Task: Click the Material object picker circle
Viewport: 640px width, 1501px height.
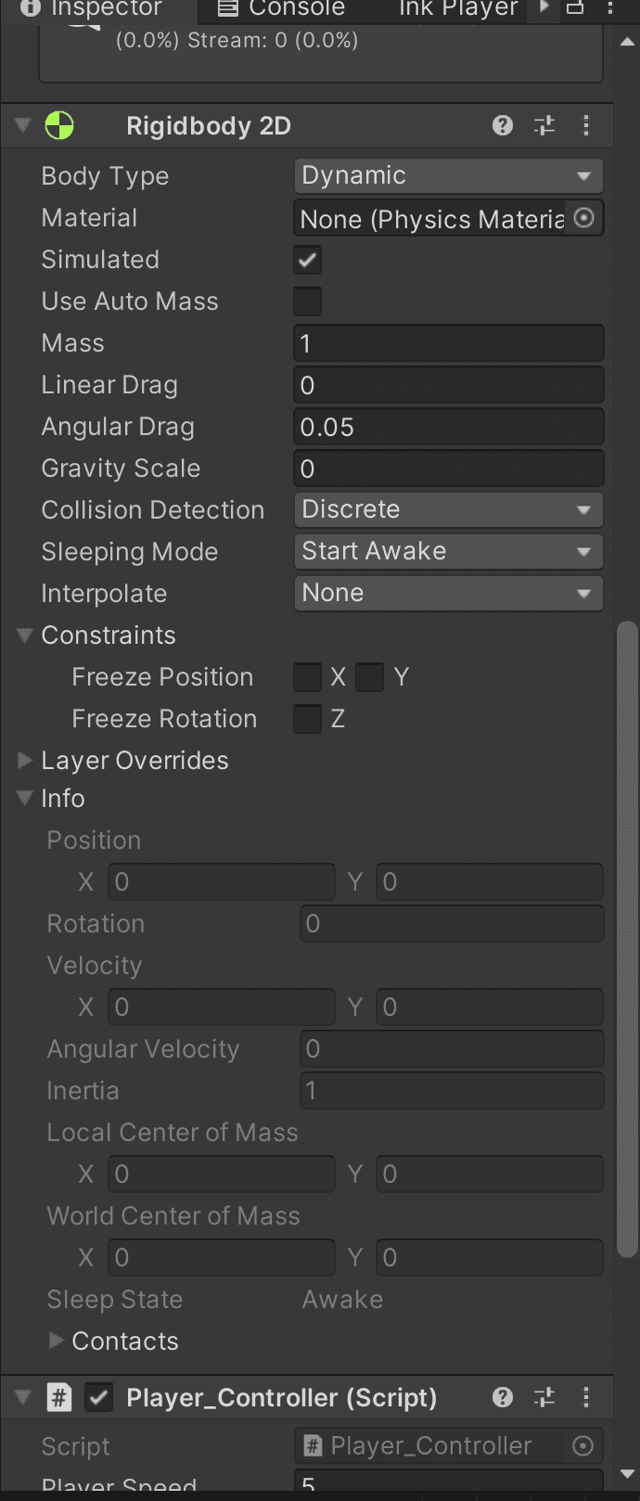Action: (584, 218)
